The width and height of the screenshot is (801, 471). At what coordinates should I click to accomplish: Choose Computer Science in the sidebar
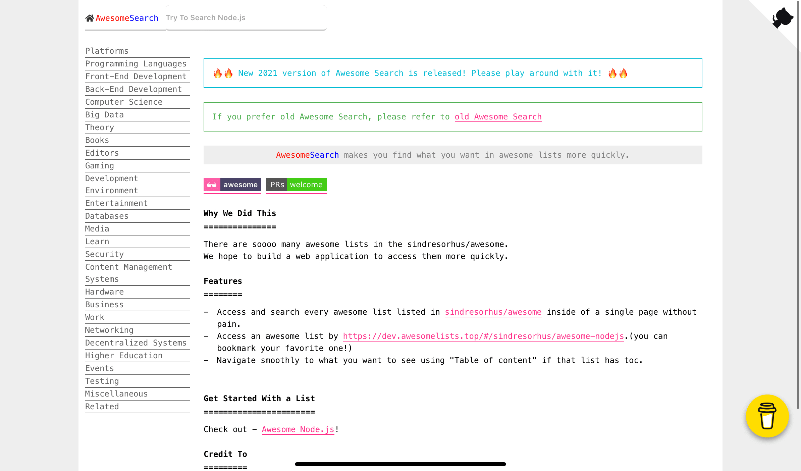click(138, 102)
